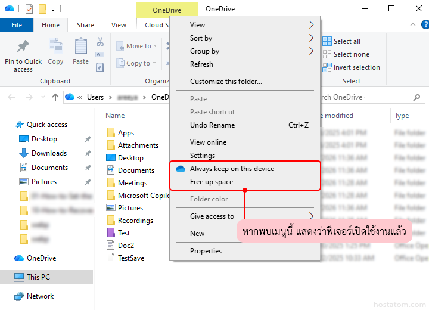Select the TestSave file
The width and height of the screenshot is (429, 310).
[x=126, y=258]
